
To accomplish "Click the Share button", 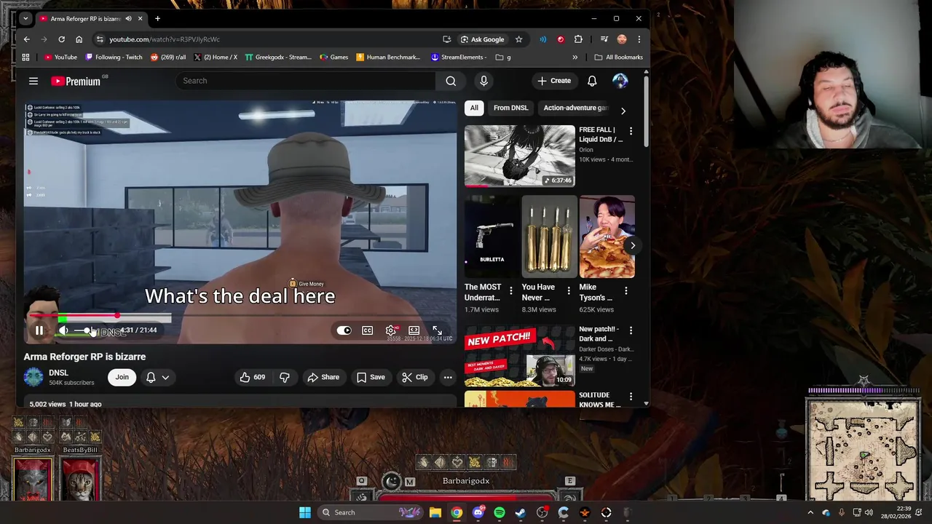I will point(323,377).
